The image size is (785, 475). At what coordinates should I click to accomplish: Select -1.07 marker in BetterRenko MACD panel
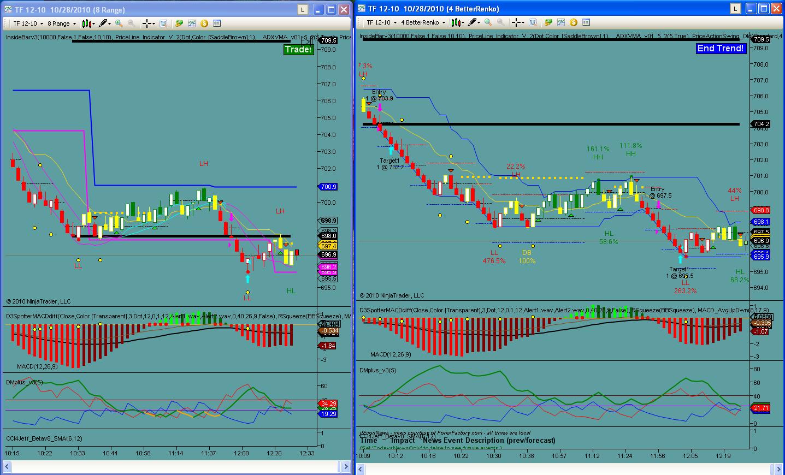pos(761,331)
